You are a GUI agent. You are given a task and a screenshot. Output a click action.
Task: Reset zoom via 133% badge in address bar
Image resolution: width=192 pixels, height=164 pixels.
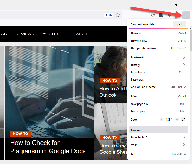pos(108,15)
